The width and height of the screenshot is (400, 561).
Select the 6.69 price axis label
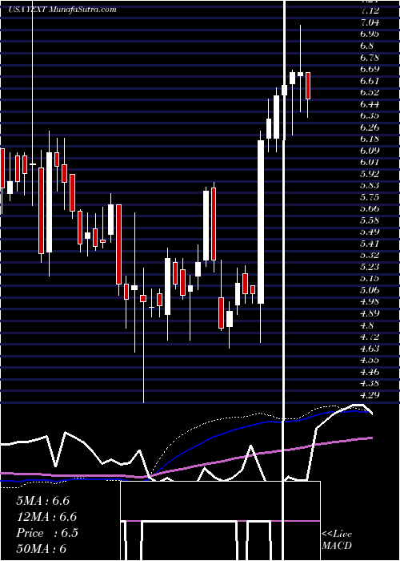point(370,69)
